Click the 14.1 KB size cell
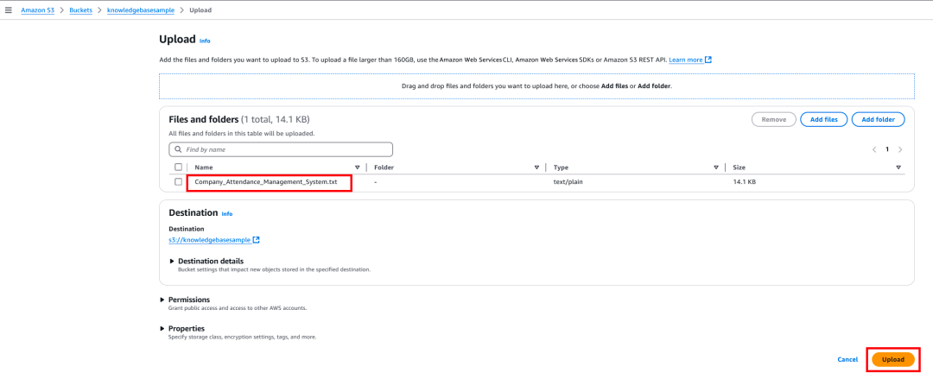 tap(745, 182)
